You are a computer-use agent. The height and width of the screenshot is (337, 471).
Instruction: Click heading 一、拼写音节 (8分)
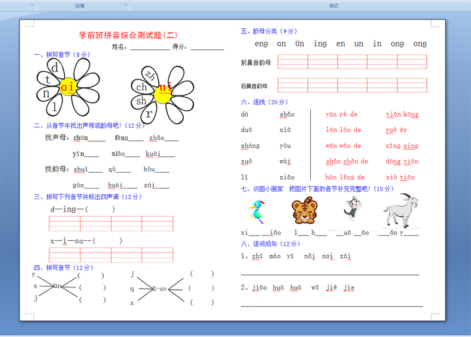click(62, 55)
